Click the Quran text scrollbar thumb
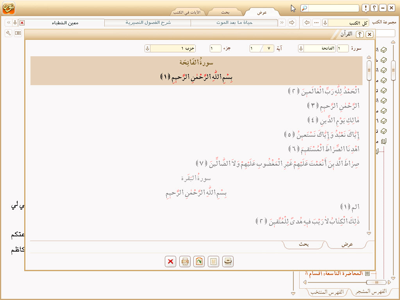The height and width of the screenshot is (300, 400). click(369, 70)
